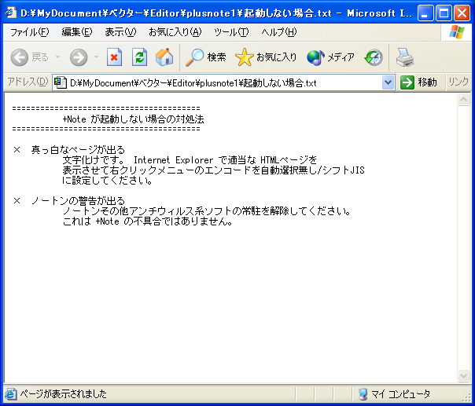The height and width of the screenshot is (406, 475).
Task: Click the Forward navigation arrow button
Action: (x=79, y=57)
